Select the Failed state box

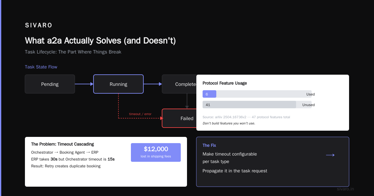179,118
